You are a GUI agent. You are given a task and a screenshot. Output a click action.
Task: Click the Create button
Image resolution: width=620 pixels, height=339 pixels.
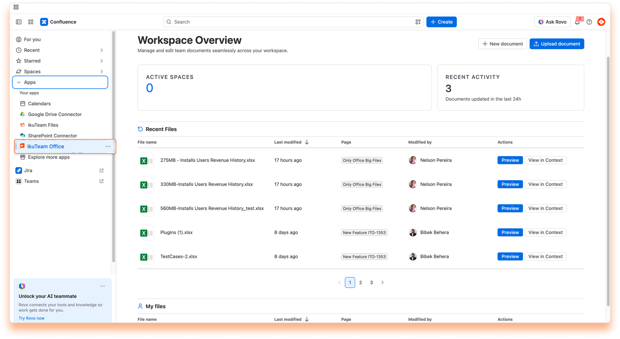441,22
